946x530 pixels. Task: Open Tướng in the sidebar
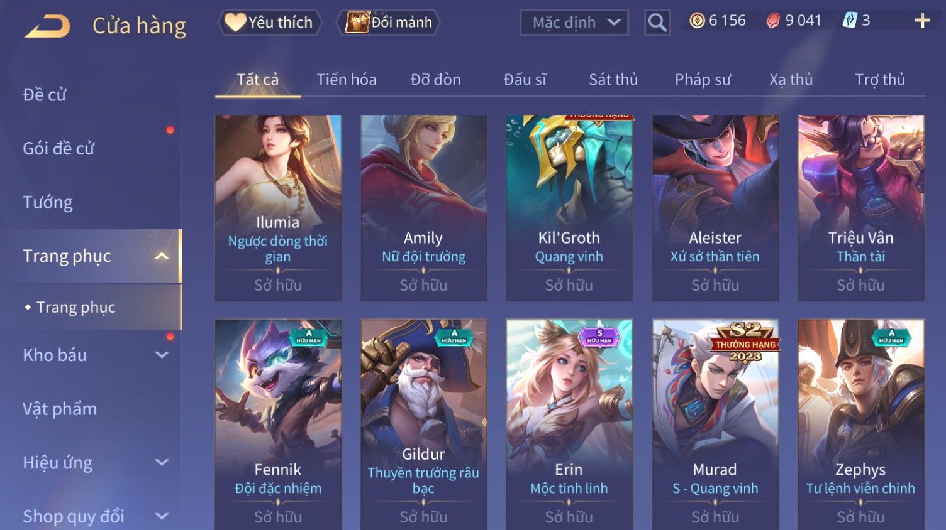pos(48,202)
